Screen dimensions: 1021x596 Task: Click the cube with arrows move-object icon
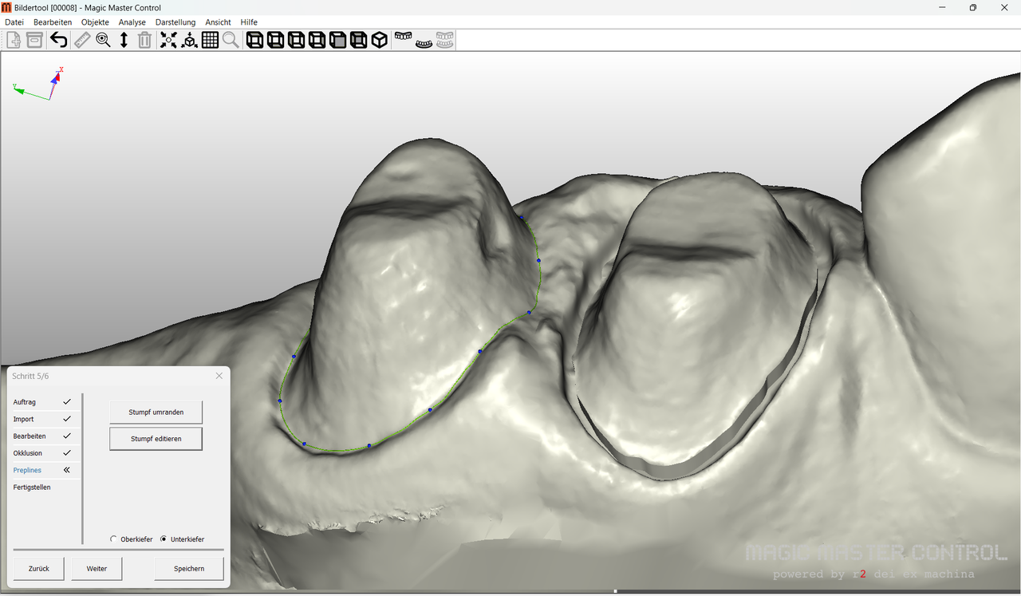pos(189,40)
